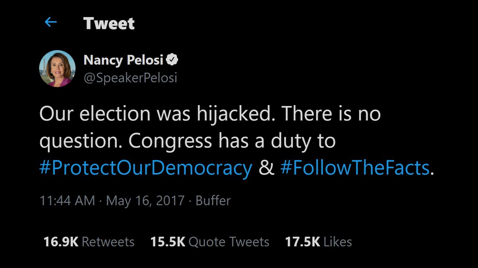View the 15.5K Quote Tweets

209,242
